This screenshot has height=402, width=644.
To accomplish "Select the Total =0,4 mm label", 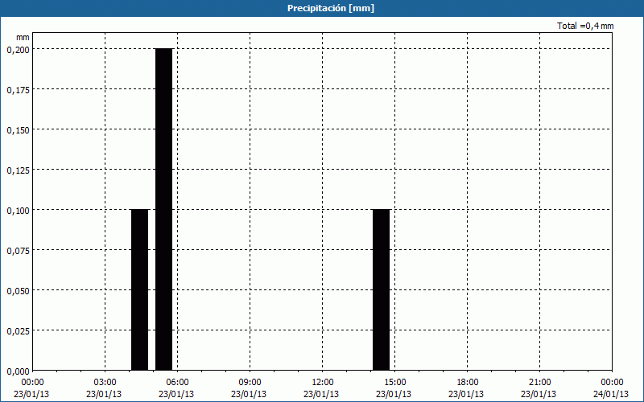I will click(x=585, y=26).
